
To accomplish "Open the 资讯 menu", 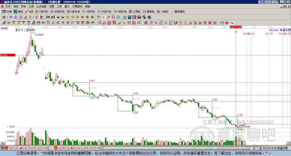I will coord(23,6).
